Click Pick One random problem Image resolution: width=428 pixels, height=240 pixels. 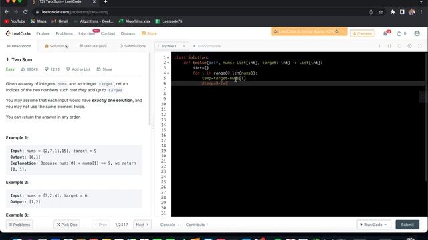[67, 225]
